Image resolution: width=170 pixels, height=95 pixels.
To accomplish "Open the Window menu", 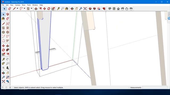I will click(35, 5).
